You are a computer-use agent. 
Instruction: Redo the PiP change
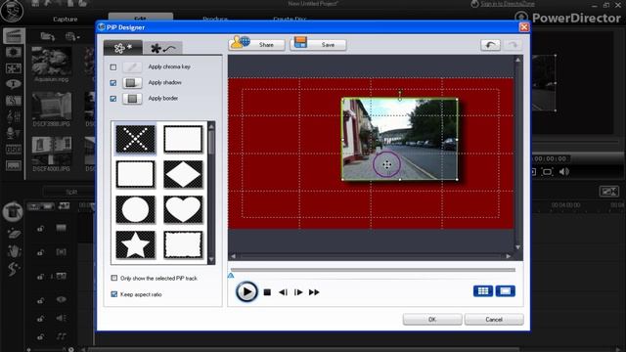click(x=513, y=45)
